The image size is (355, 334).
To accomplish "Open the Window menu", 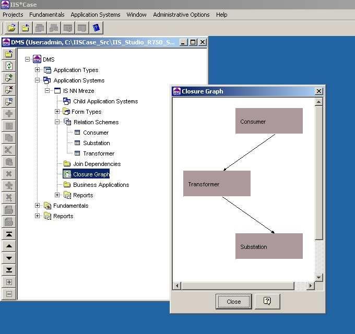I will click(x=137, y=15).
